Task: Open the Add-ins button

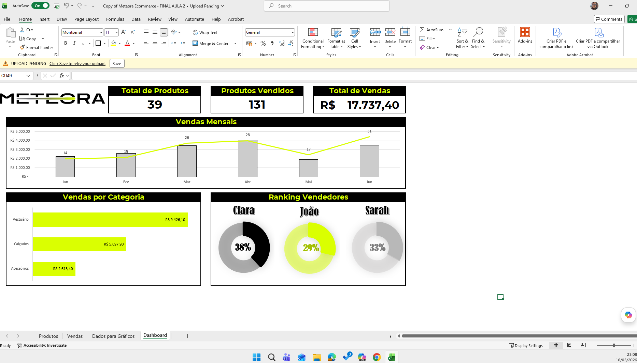Action: (x=525, y=35)
